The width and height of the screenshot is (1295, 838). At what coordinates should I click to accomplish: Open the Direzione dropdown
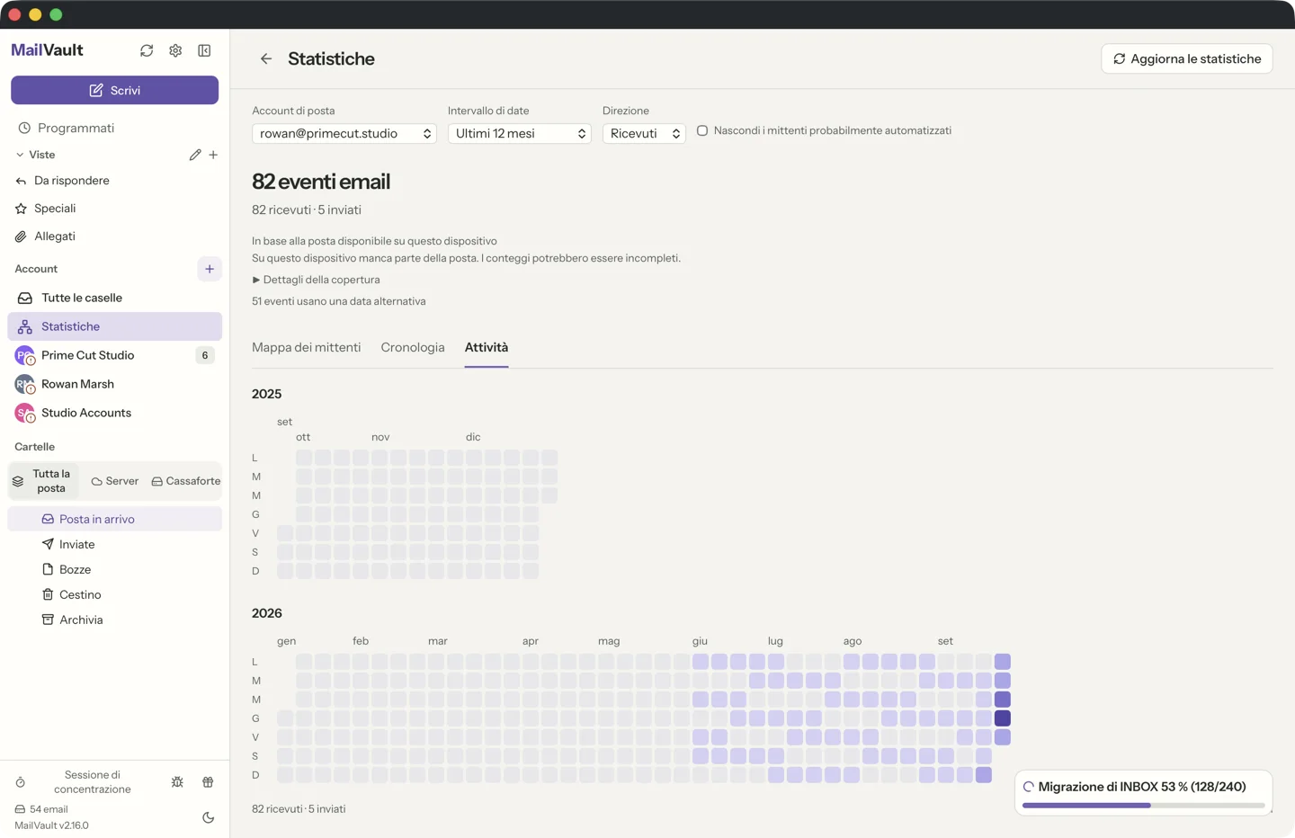tap(644, 133)
